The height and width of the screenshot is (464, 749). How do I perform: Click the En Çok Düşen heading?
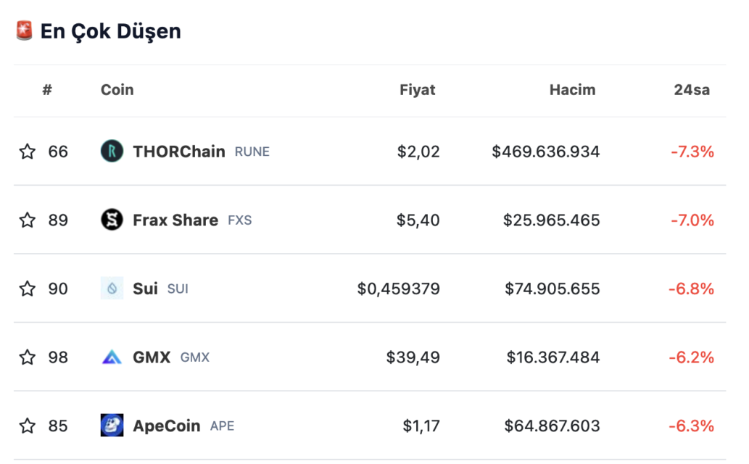point(110,32)
